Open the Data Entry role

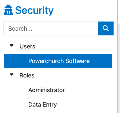(43, 104)
